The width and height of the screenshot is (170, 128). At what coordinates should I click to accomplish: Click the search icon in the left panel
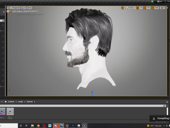(x=3, y=21)
